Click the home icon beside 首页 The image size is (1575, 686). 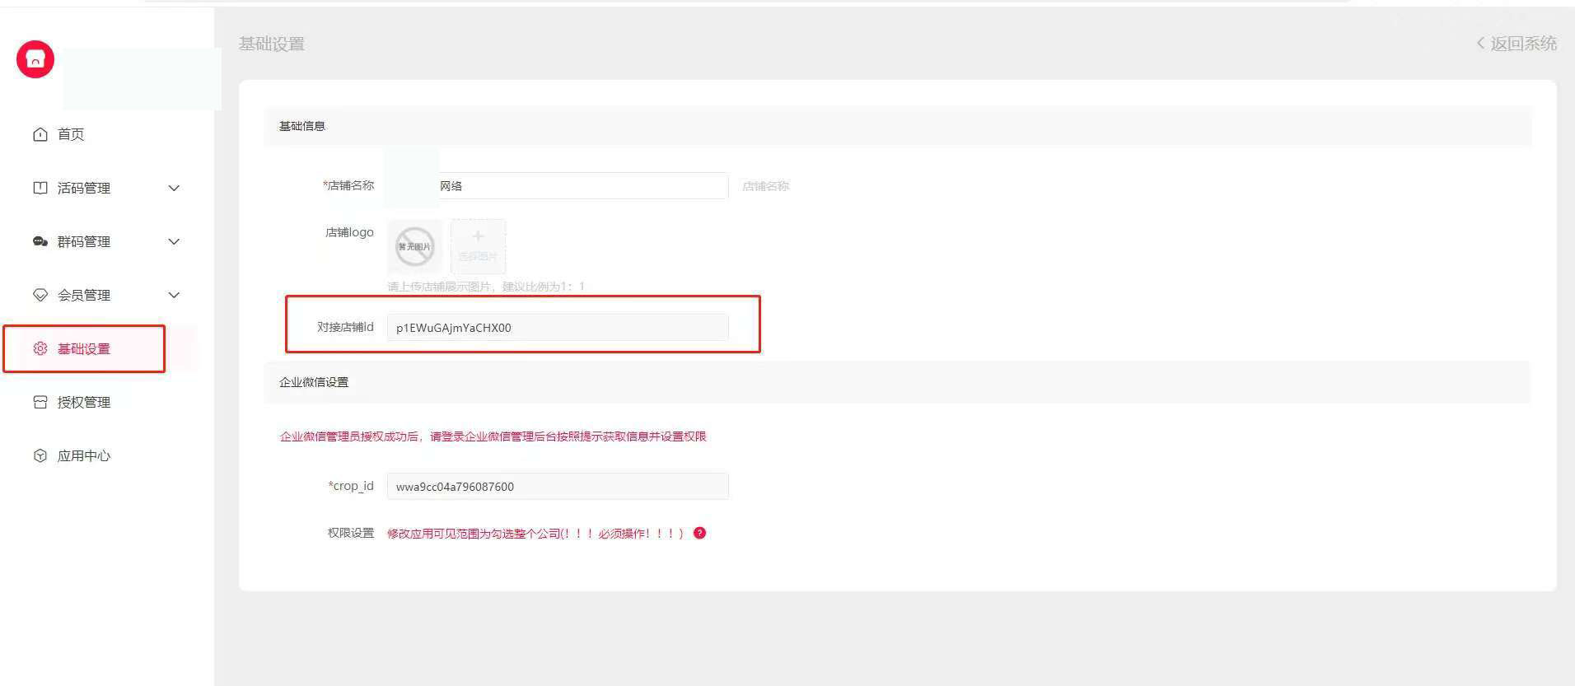[x=40, y=134]
